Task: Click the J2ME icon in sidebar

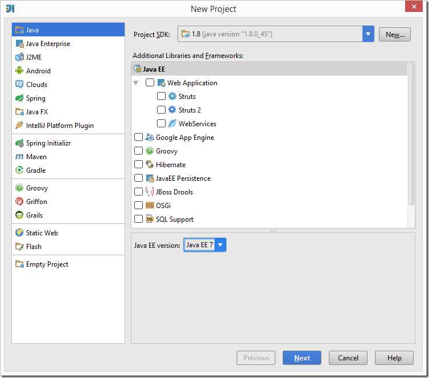Action: click(19, 57)
